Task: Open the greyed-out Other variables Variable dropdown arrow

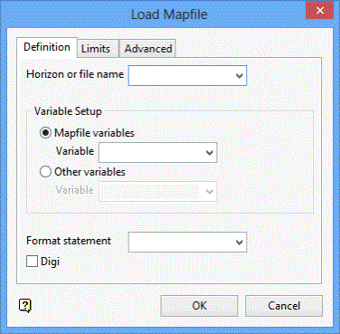Action: pyautogui.click(x=210, y=191)
